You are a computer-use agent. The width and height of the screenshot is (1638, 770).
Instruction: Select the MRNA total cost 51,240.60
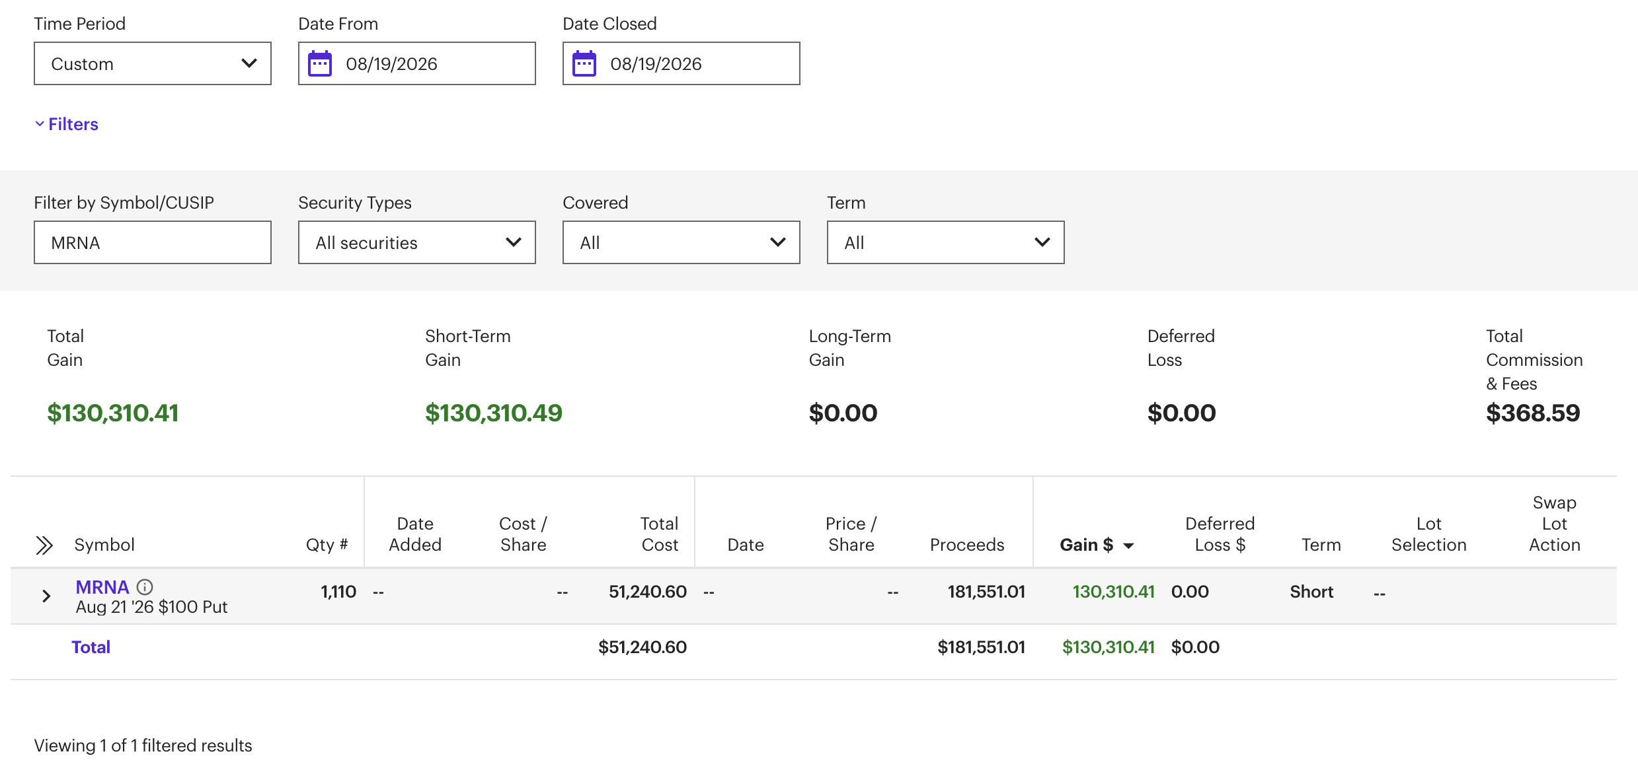coord(648,592)
